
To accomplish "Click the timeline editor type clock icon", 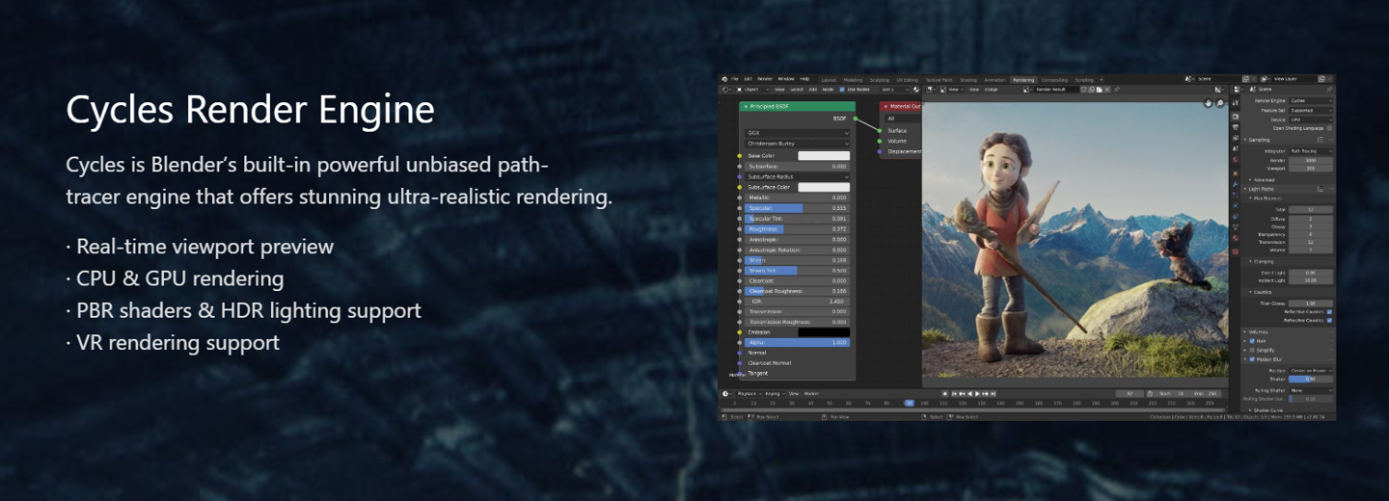I will coord(725,393).
